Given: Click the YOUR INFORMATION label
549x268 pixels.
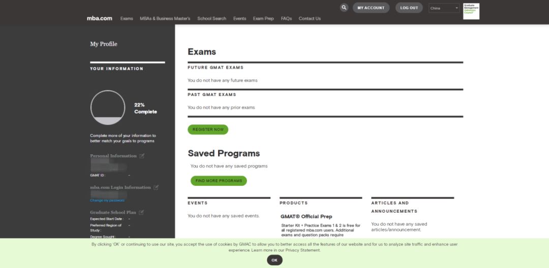Looking at the screenshot, I should (x=116, y=69).
